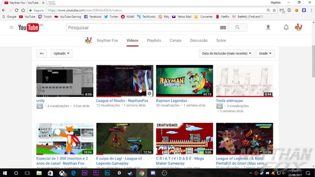Click the Naythan Fox channel avatar
315x177 pixels.
88,40
